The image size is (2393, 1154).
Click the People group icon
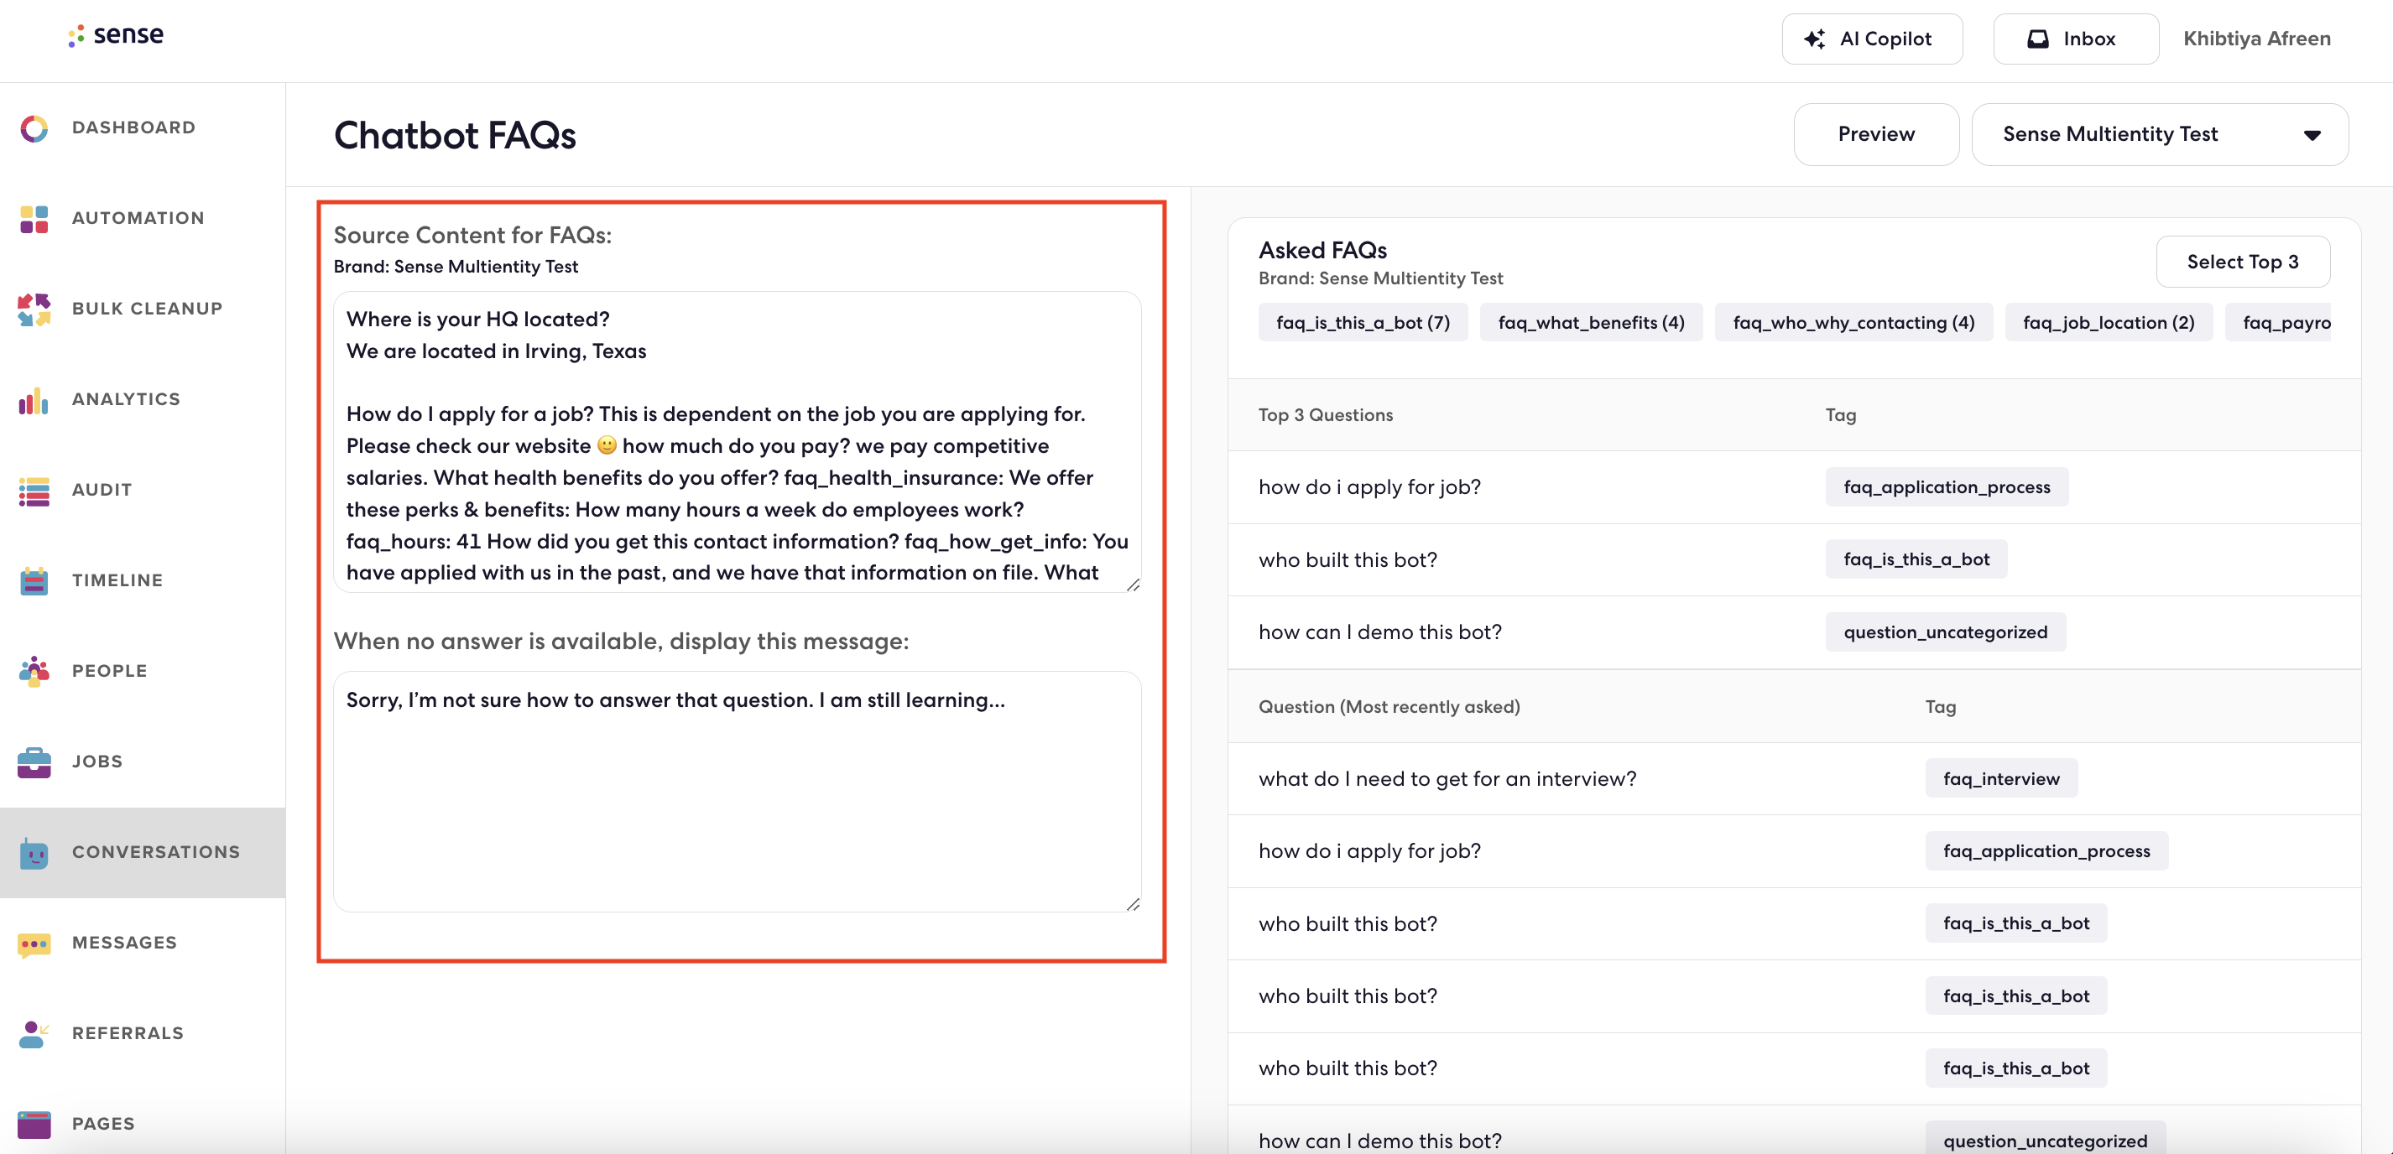[x=34, y=671]
